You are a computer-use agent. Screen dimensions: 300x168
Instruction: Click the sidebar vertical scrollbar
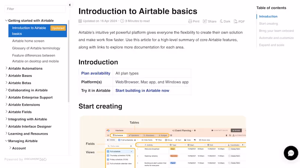pos(69,61)
